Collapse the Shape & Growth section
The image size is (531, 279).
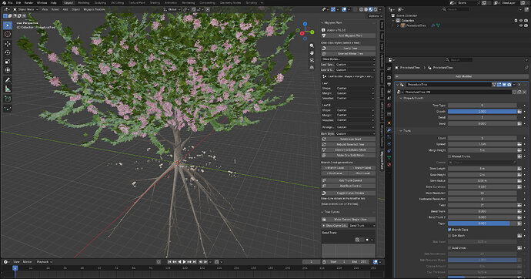pyautogui.click(x=401, y=98)
